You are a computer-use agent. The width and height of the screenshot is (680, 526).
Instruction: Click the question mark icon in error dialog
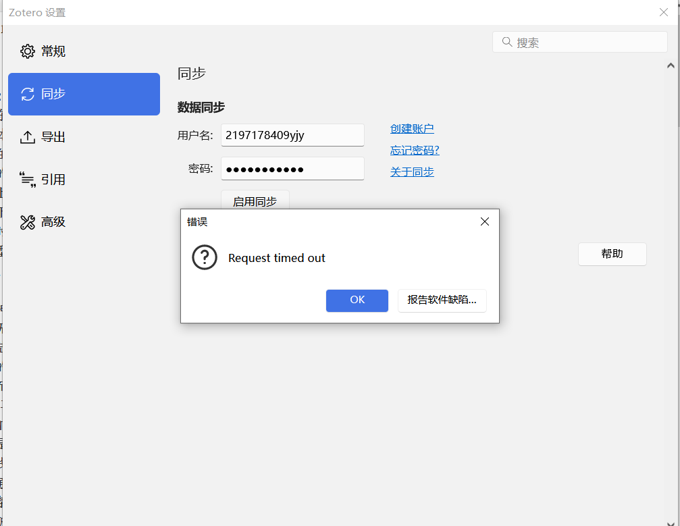[x=205, y=257]
